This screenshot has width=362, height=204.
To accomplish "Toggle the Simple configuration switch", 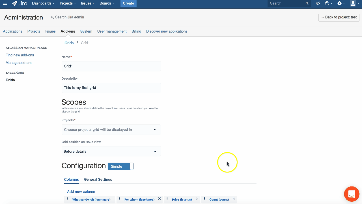I will (x=120, y=166).
